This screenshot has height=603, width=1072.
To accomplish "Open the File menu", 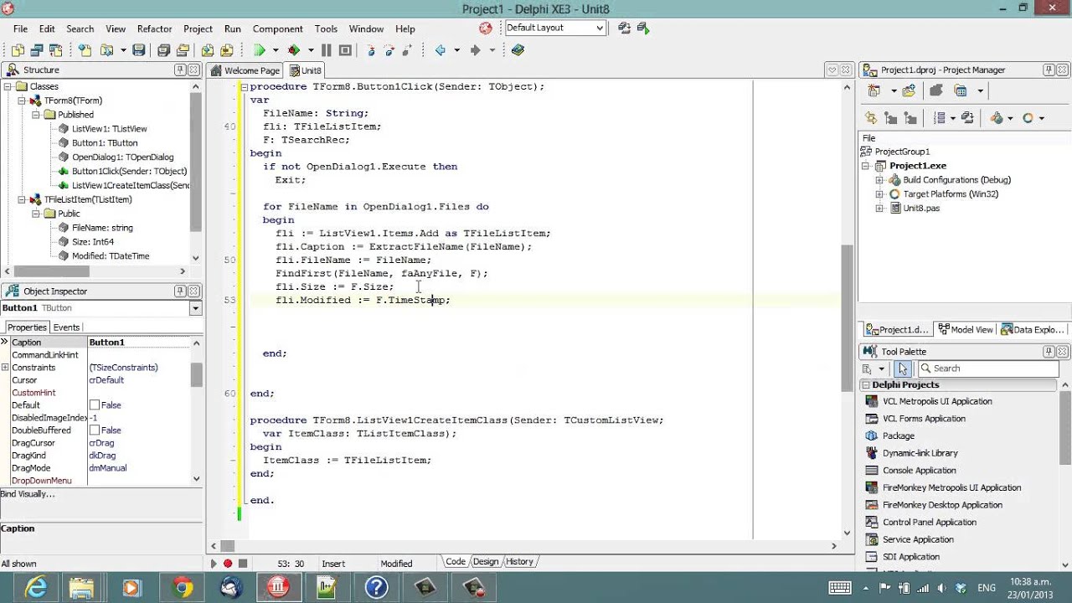I will 20,28.
